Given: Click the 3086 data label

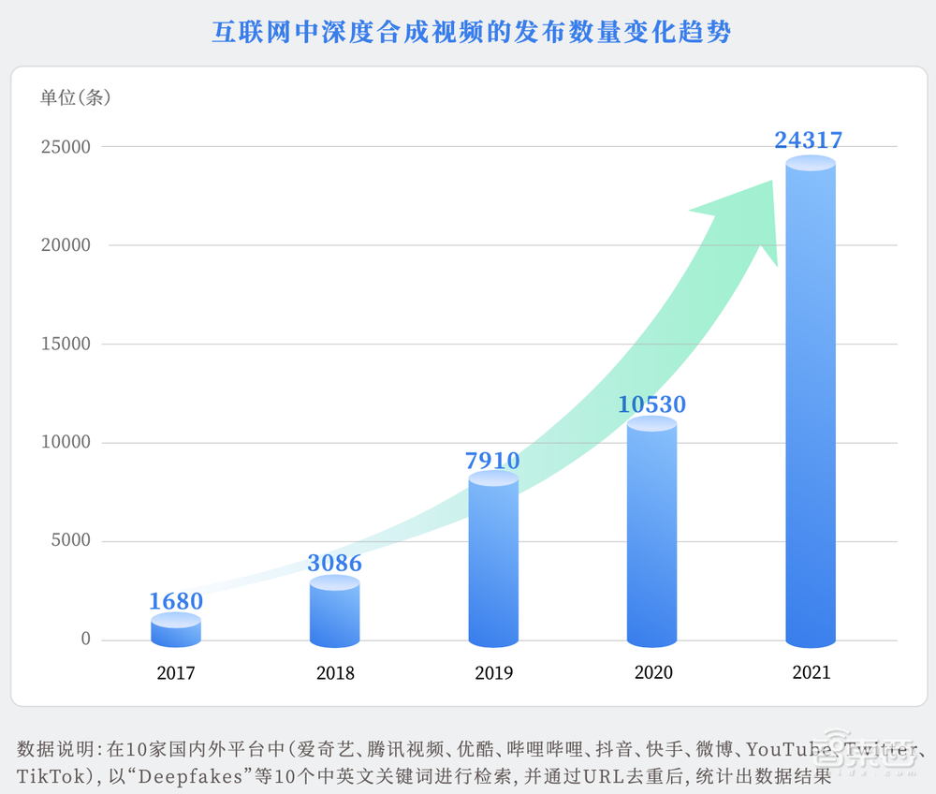Looking at the screenshot, I should (335, 564).
